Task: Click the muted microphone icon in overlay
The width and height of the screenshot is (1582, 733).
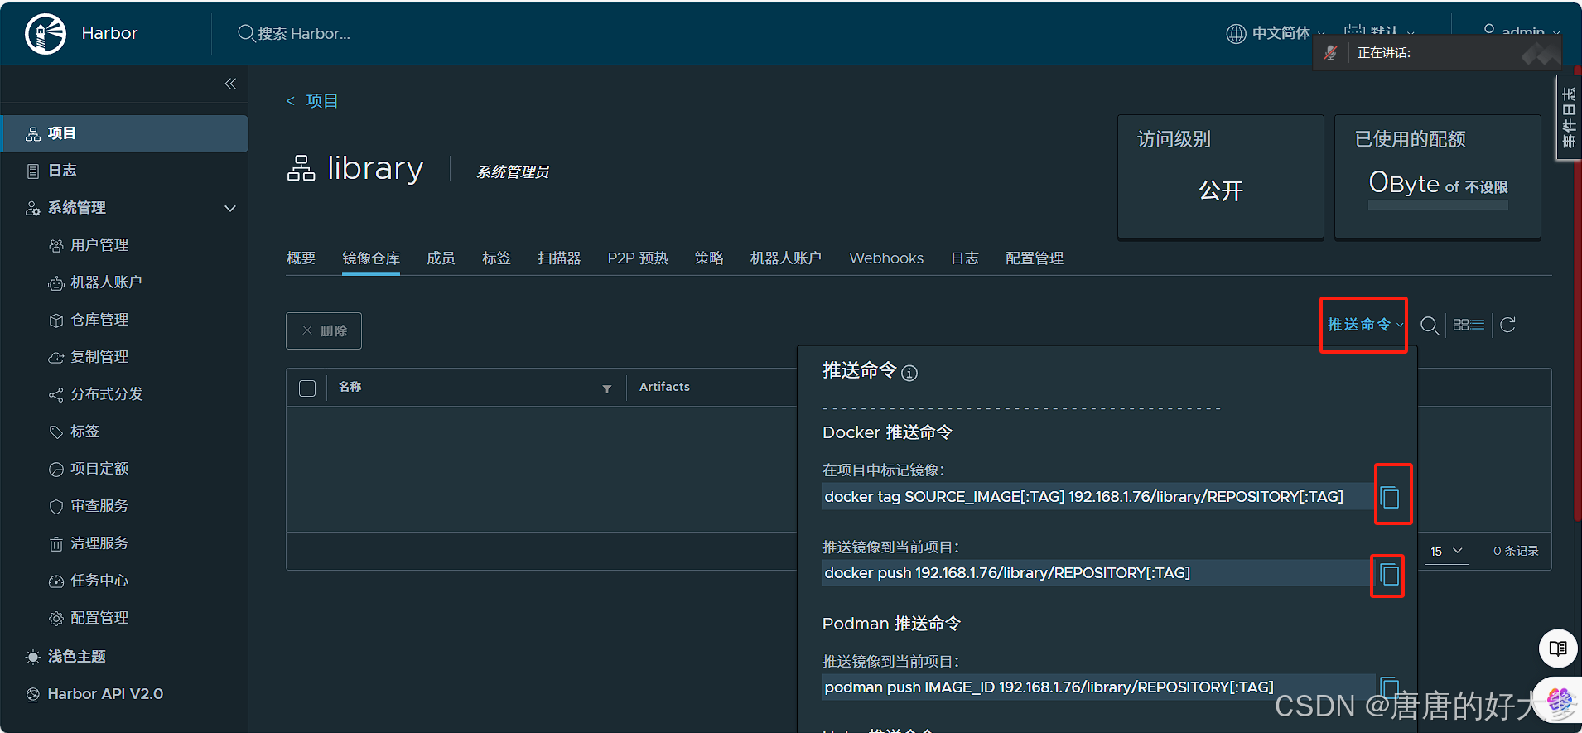Action: click(1330, 53)
